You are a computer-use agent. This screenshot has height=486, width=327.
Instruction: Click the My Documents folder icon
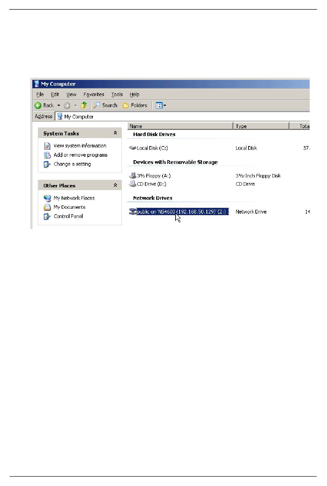click(x=47, y=207)
